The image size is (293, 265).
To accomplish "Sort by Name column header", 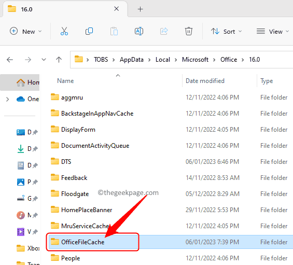I will pyautogui.click(x=65, y=81).
